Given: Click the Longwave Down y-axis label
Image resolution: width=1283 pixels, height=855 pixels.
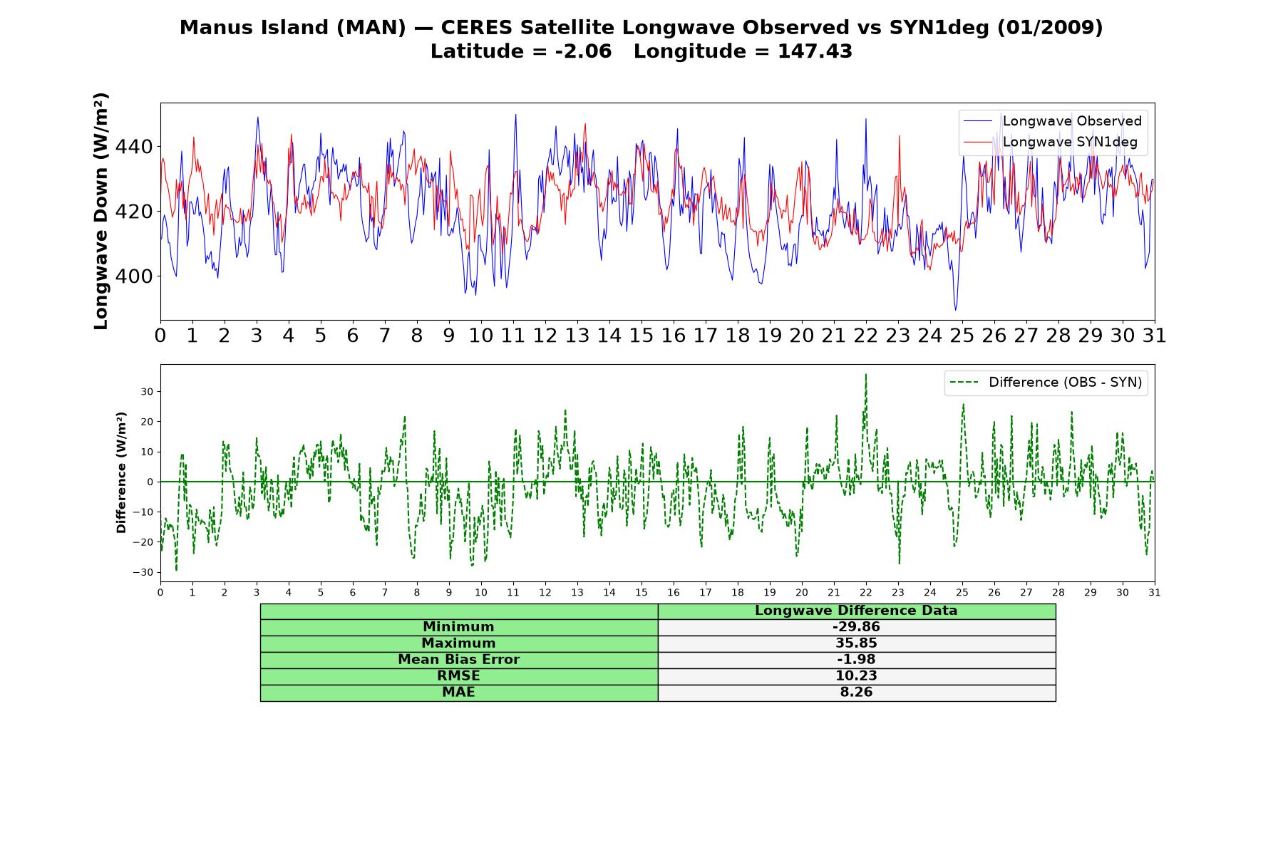Looking at the screenshot, I should point(101,212).
